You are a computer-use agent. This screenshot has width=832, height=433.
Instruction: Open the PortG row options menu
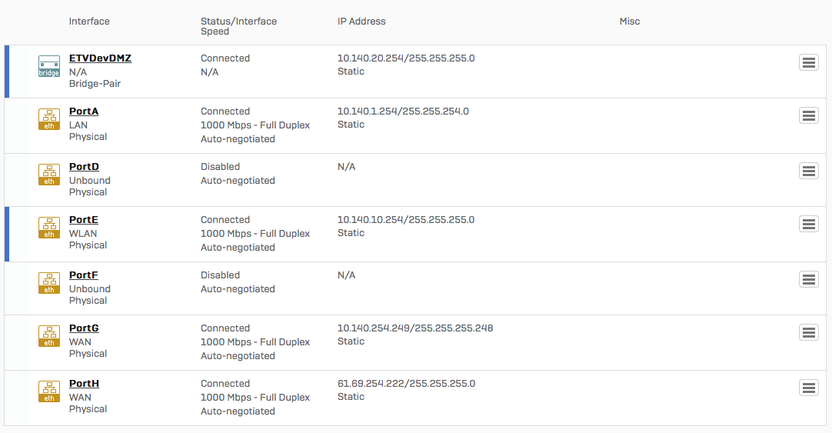coord(808,332)
